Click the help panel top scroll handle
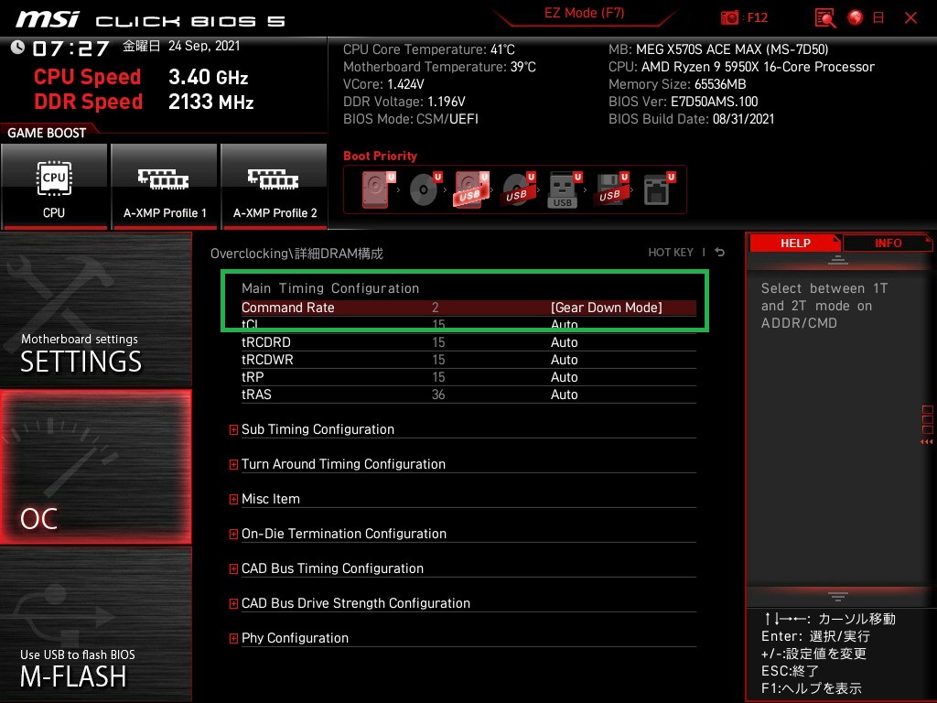This screenshot has width=937, height=703. coord(838,260)
